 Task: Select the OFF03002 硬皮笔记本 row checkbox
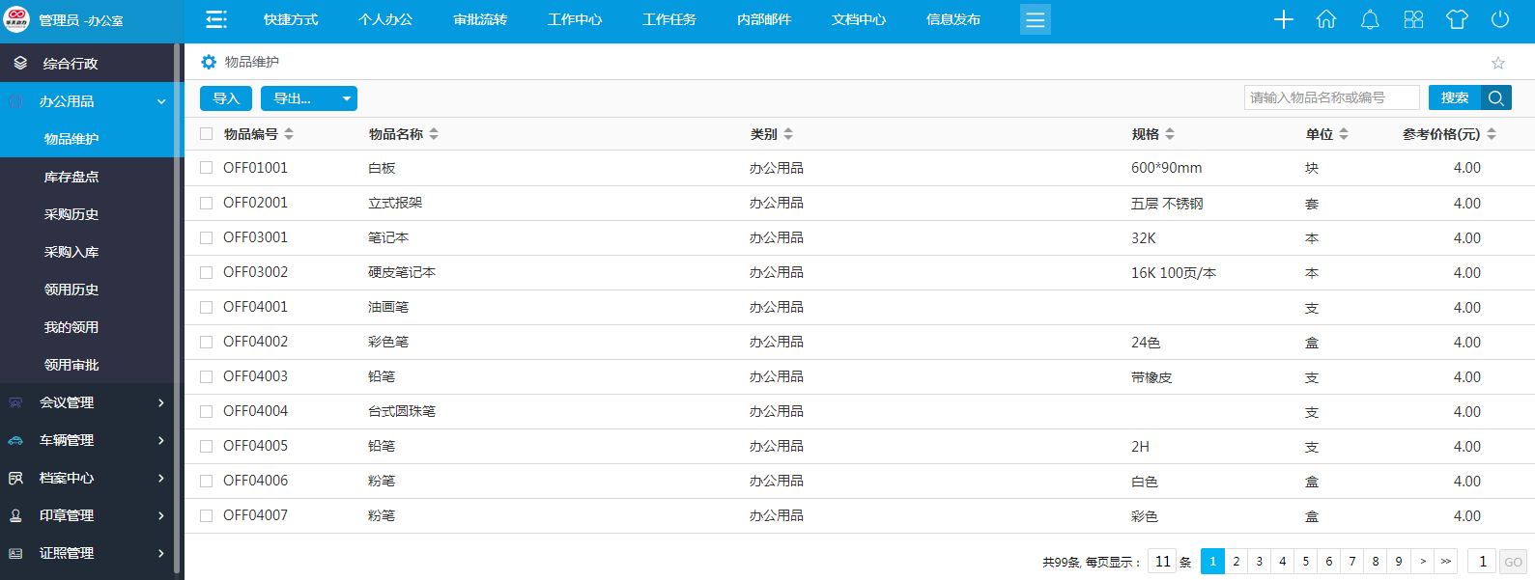coord(206,272)
